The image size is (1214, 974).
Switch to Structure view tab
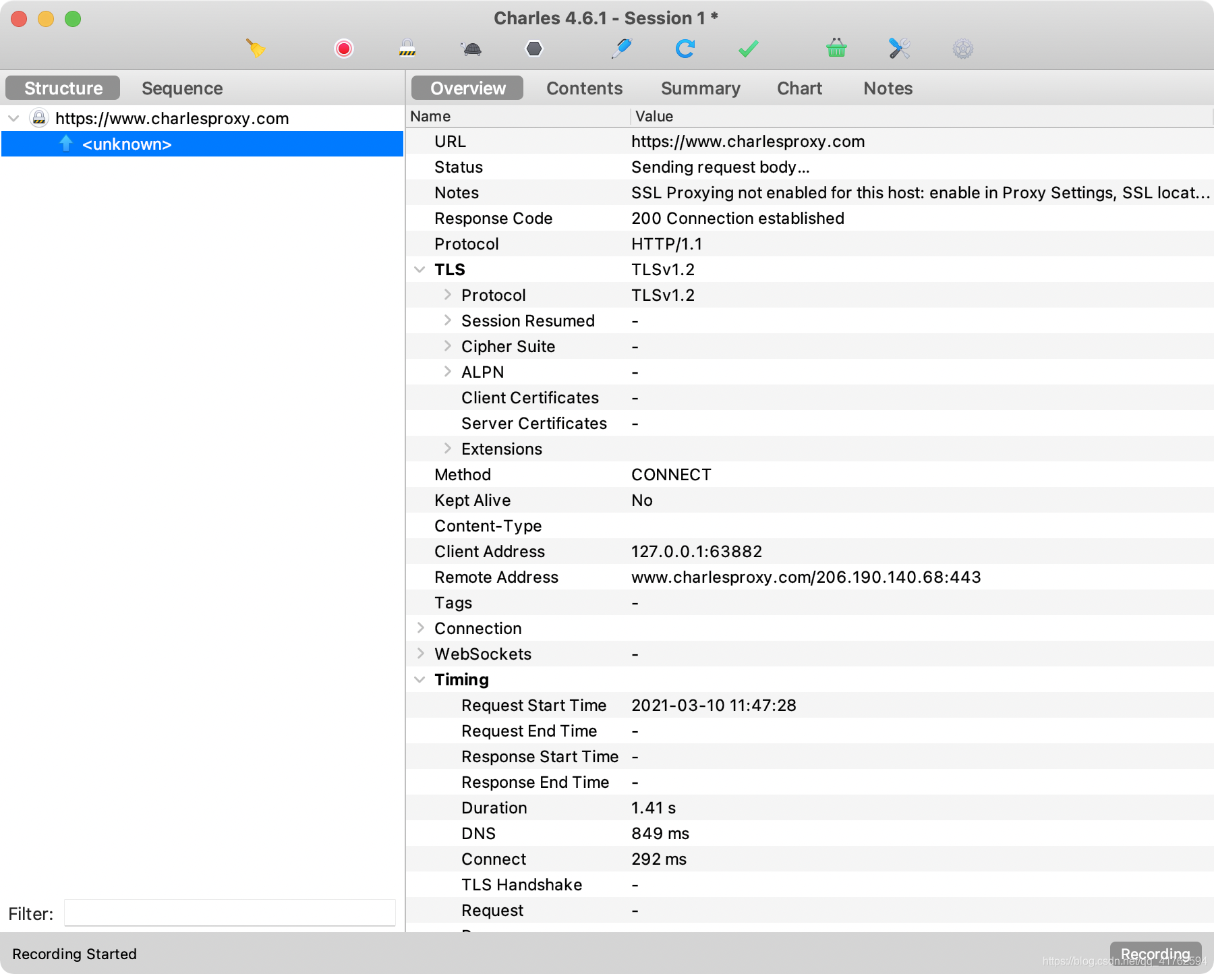pyautogui.click(x=63, y=88)
